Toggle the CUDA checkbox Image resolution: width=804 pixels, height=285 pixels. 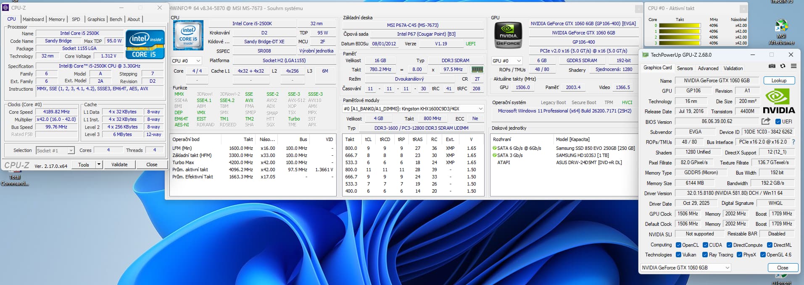[705, 245]
